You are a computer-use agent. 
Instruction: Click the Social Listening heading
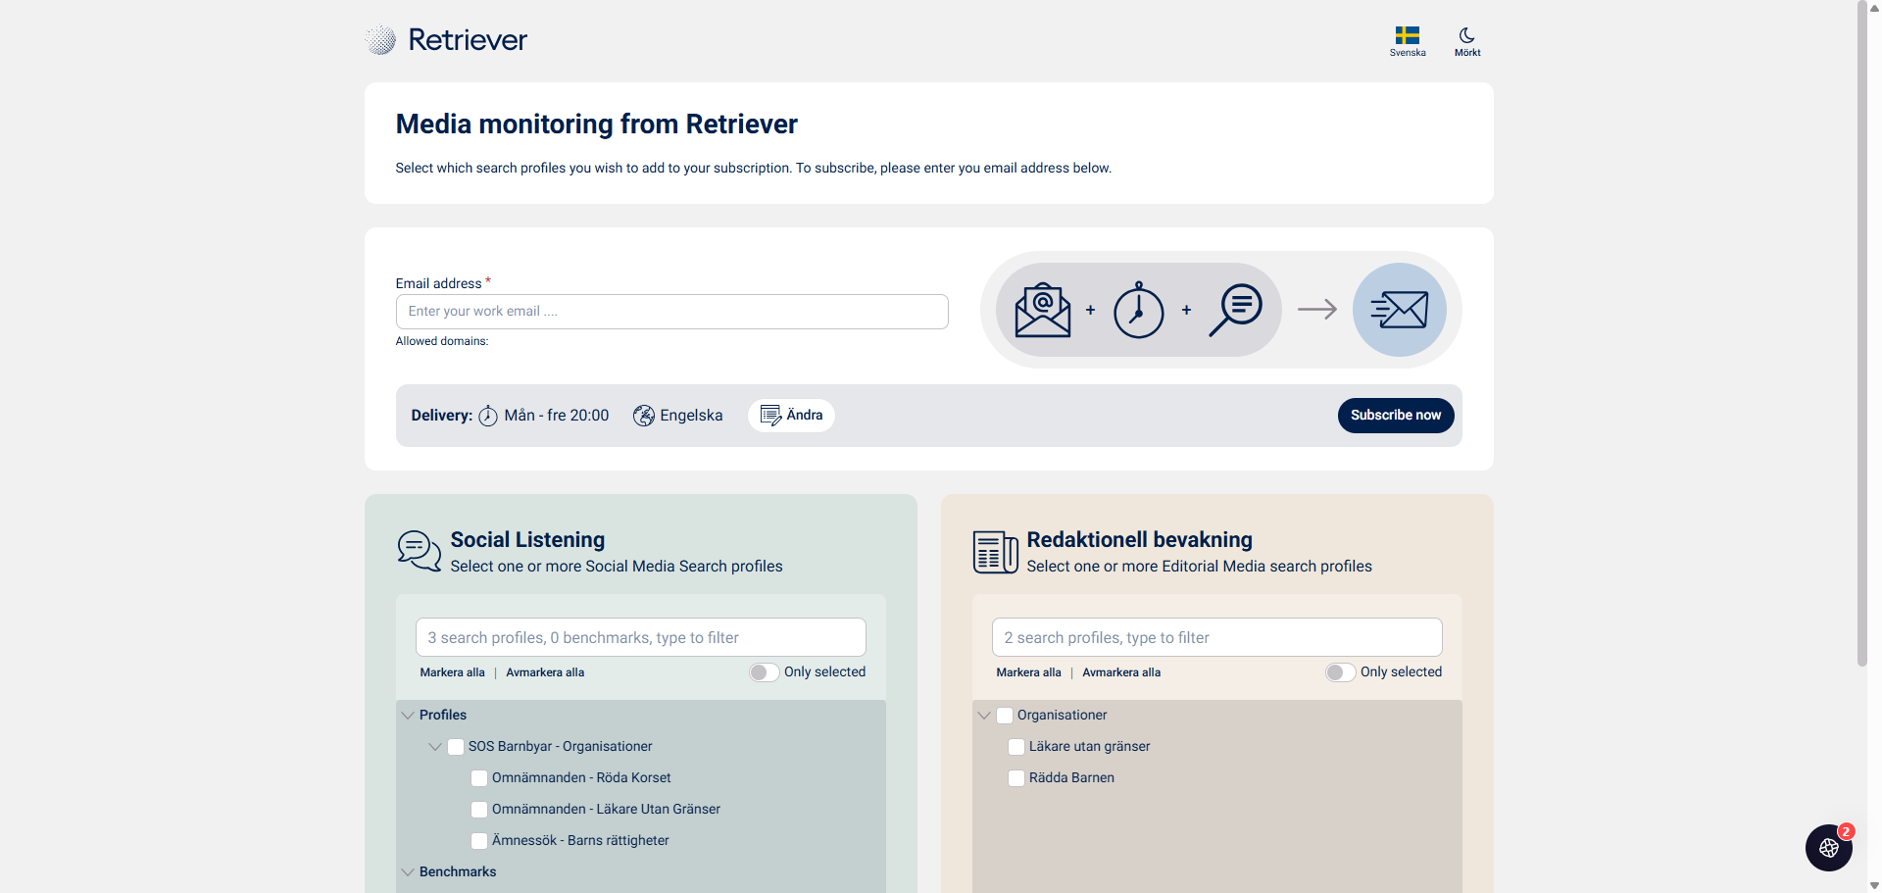click(527, 540)
